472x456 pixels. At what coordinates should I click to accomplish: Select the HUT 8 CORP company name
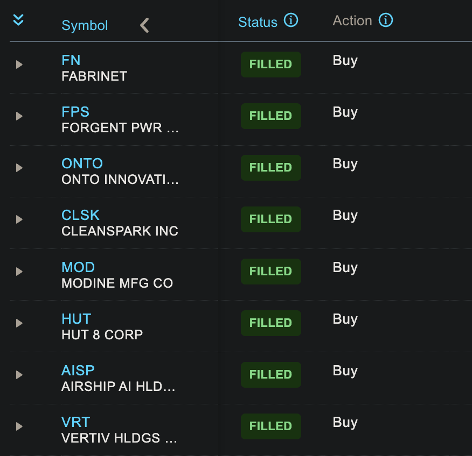pyautogui.click(x=102, y=335)
